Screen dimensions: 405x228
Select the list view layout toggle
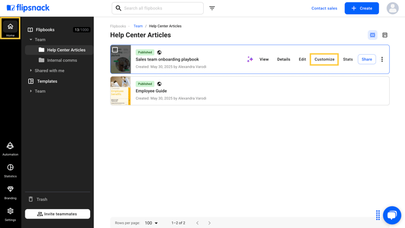click(373, 35)
